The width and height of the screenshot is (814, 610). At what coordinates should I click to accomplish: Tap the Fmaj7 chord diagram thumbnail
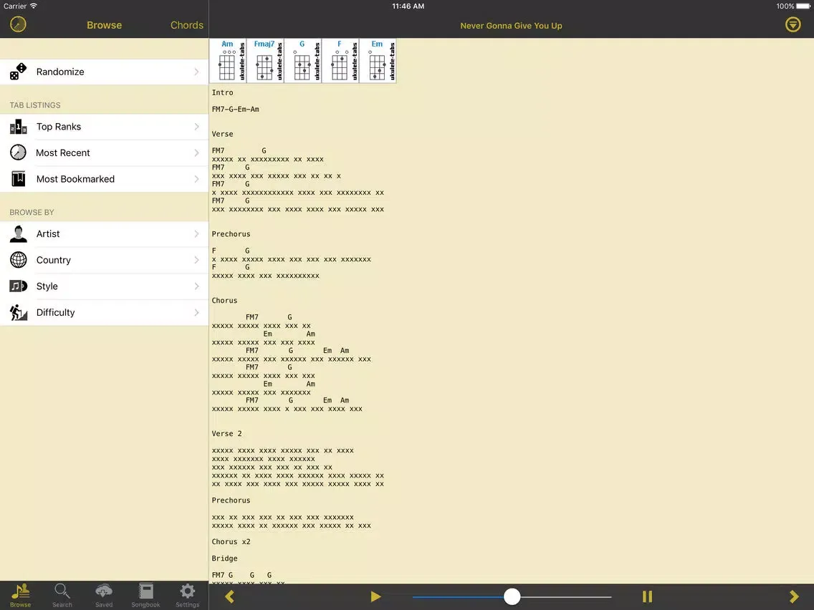click(264, 61)
